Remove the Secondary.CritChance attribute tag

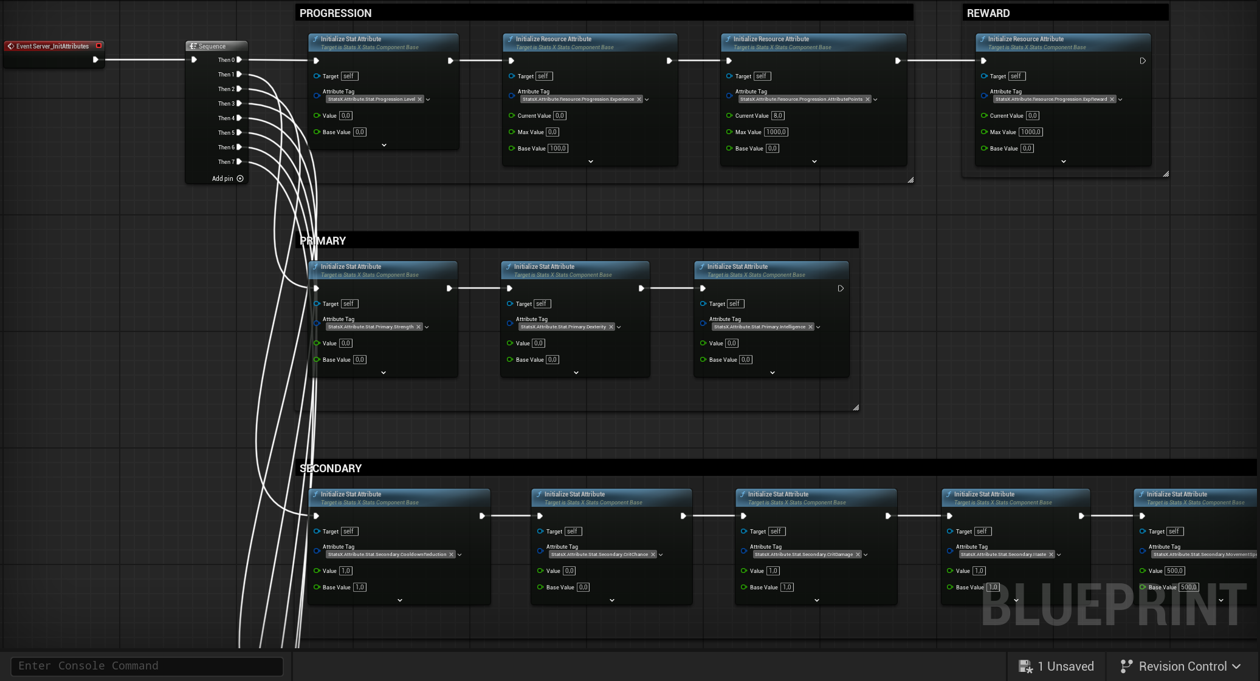click(x=653, y=554)
